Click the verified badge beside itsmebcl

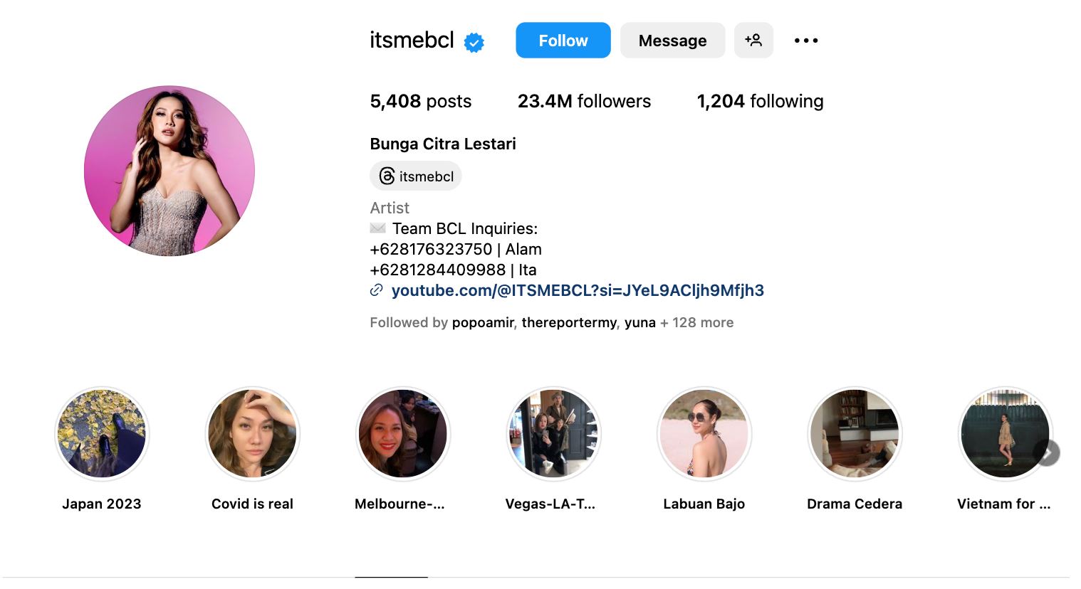[x=474, y=43]
